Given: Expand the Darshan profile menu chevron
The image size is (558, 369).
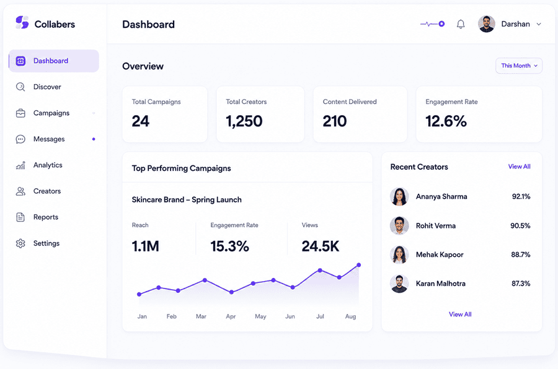Looking at the screenshot, I should pyautogui.click(x=539, y=24).
